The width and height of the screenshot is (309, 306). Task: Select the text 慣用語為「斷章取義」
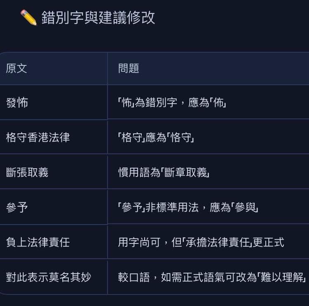(164, 172)
